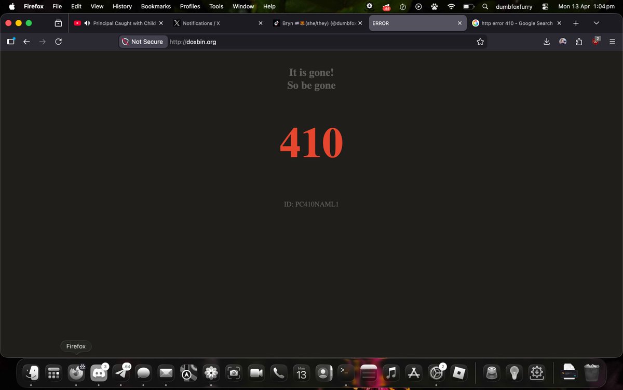Open the Wi-Fi status menu
Viewport: 623px width, 390px height.
pyautogui.click(x=451, y=7)
